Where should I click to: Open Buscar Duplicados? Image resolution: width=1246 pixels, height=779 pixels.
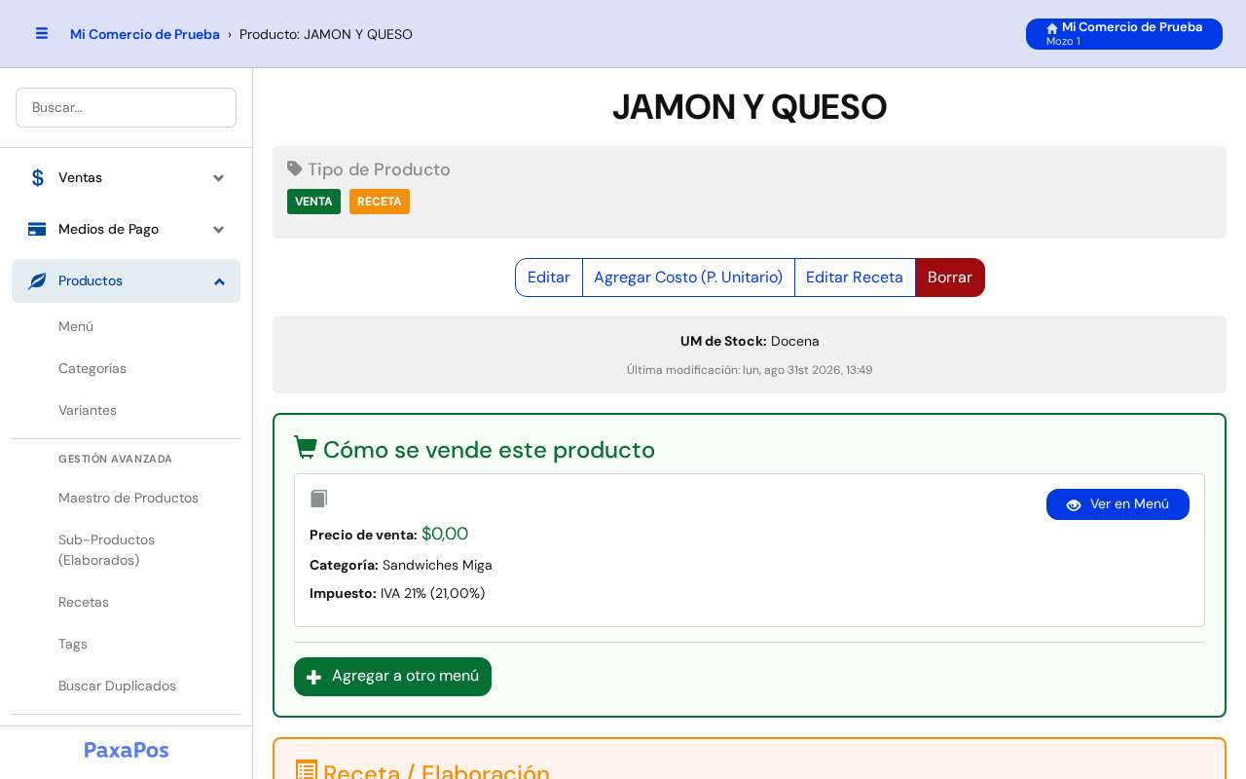pos(117,686)
